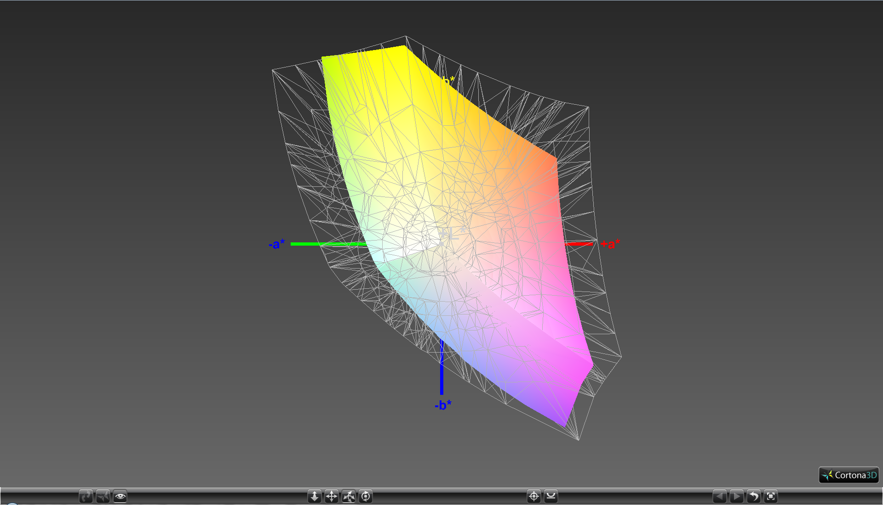883x505 pixels.
Task: Click the -b* axis label
Action: tap(443, 405)
